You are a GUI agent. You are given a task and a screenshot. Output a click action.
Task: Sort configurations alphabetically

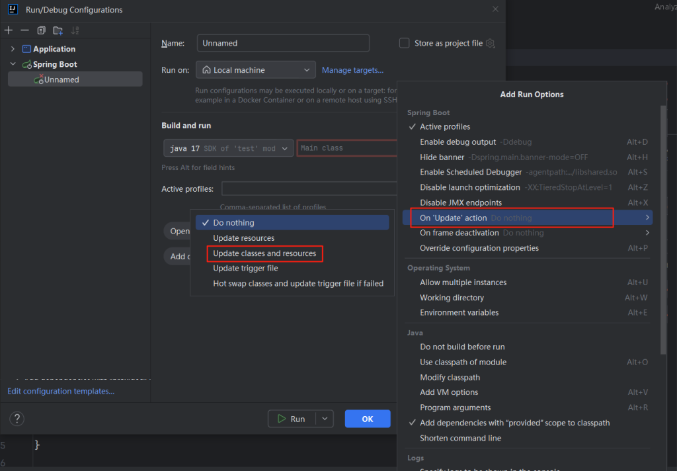(75, 30)
